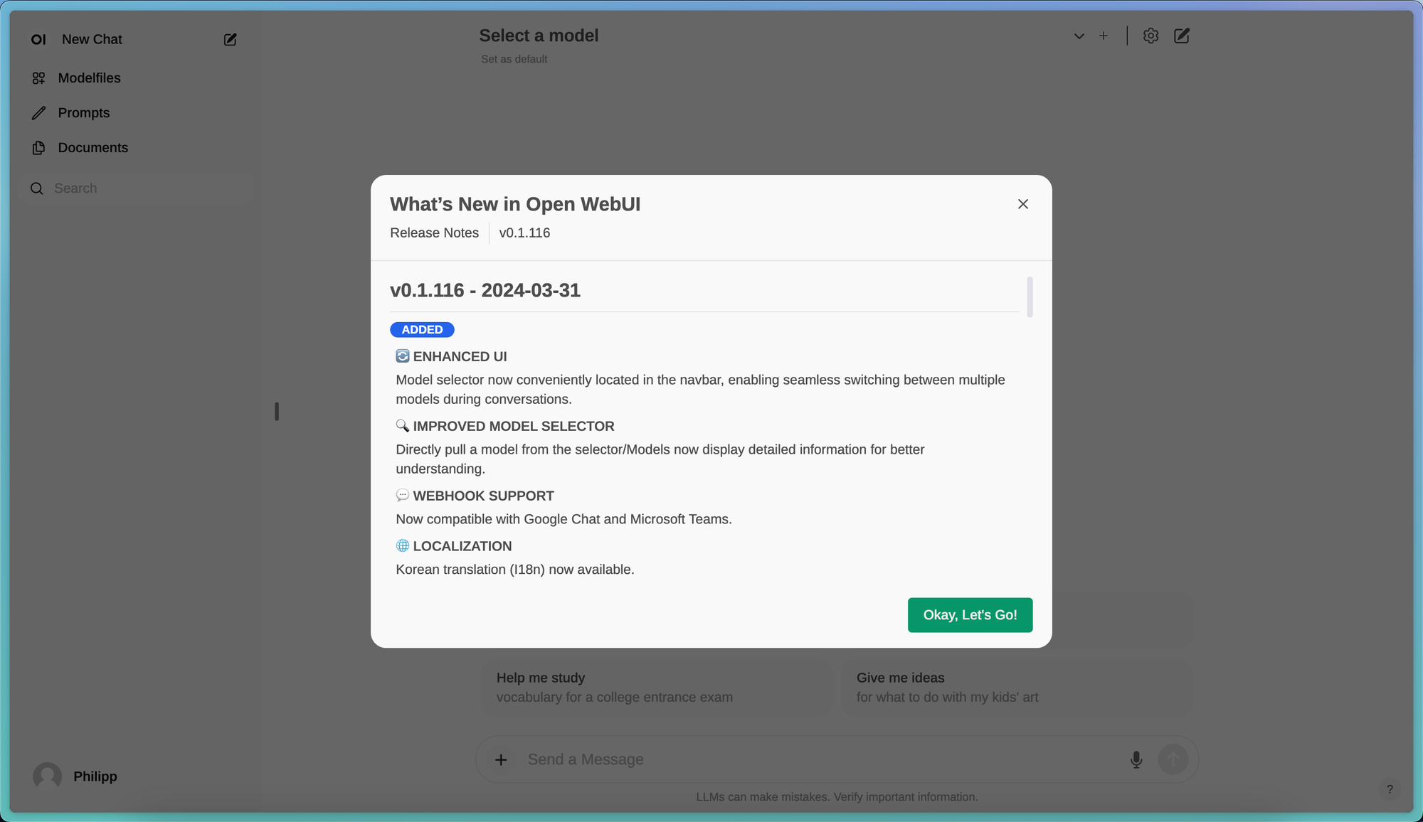Close the What's New dialog

[x=1023, y=204]
